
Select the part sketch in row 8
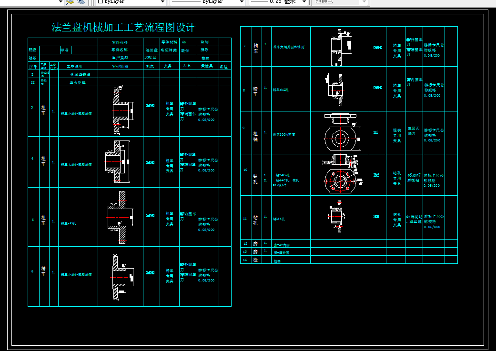(x=335, y=90)
